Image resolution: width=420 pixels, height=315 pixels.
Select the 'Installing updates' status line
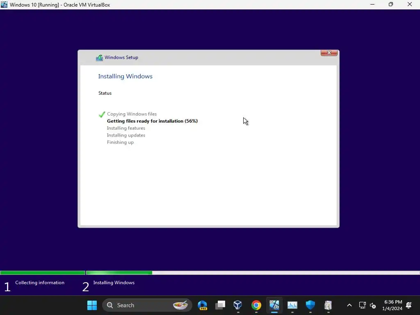(126, 135)
